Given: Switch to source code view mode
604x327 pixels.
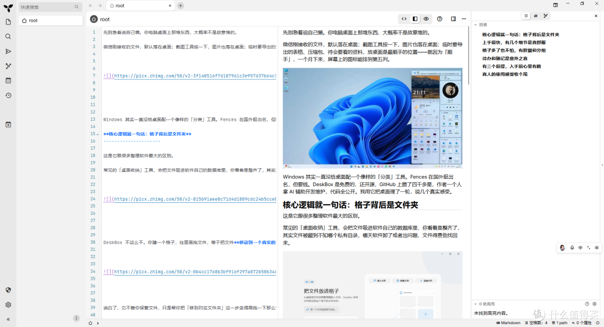Looking at the screenshot, I should 404,19.
